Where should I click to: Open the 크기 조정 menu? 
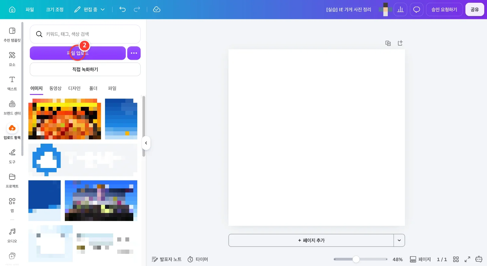click(55, 9)
